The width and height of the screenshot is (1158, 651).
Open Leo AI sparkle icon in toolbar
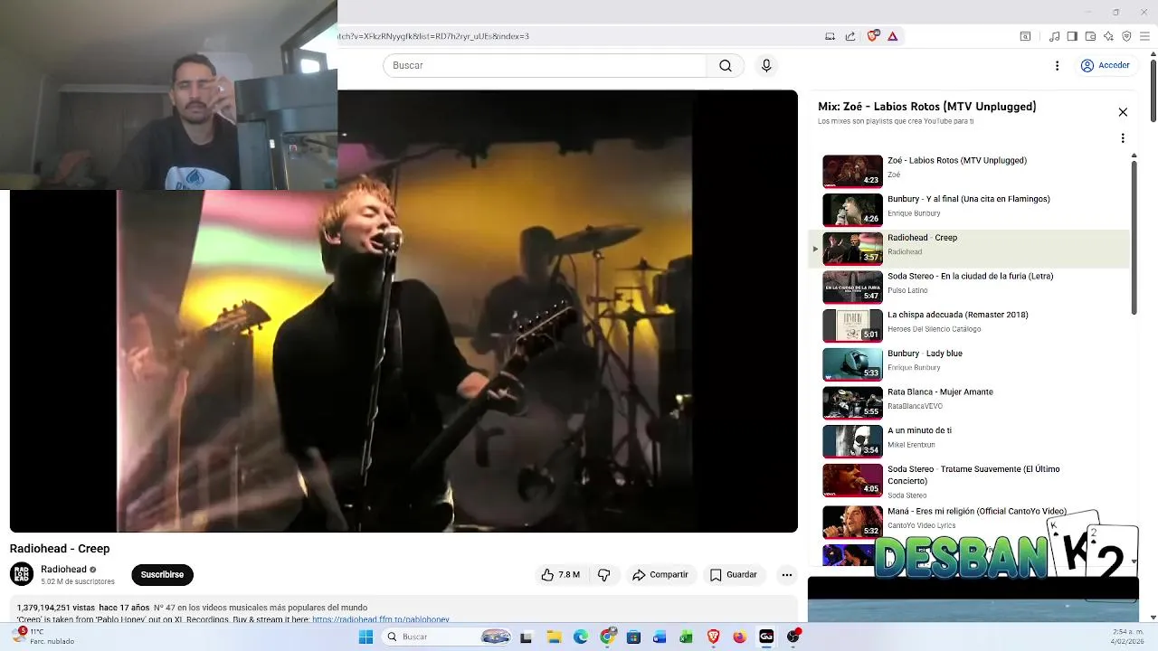[x=1108, y=36]
